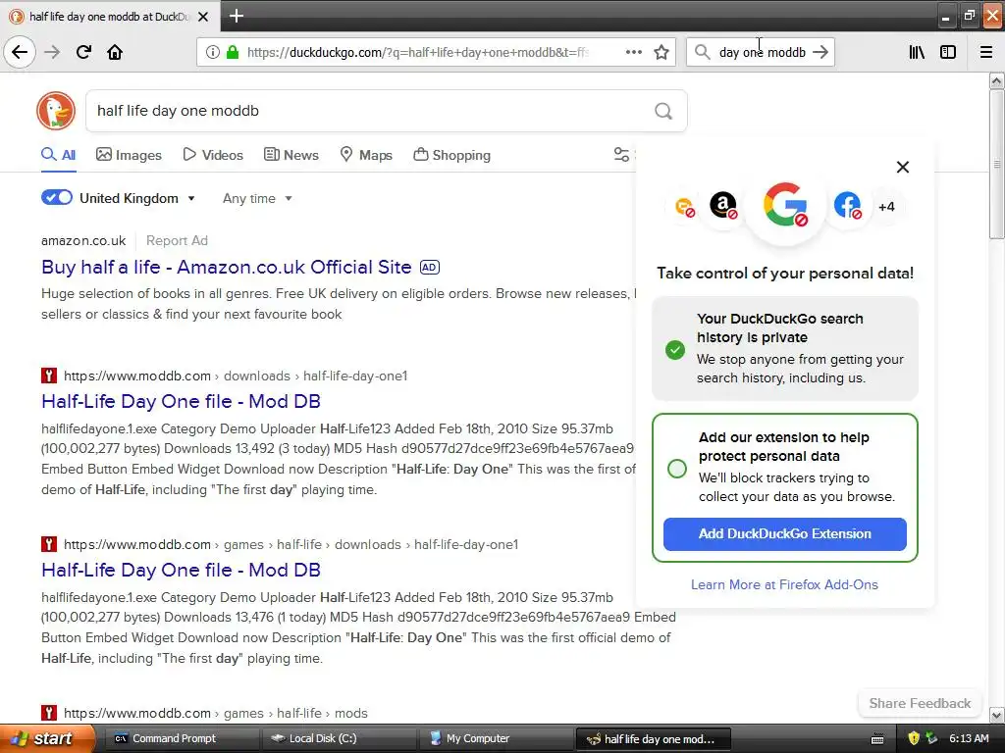Click the amazon.co.uk ad source text
This screenshot has width=1005, height=753.
(x=83, y=241)
